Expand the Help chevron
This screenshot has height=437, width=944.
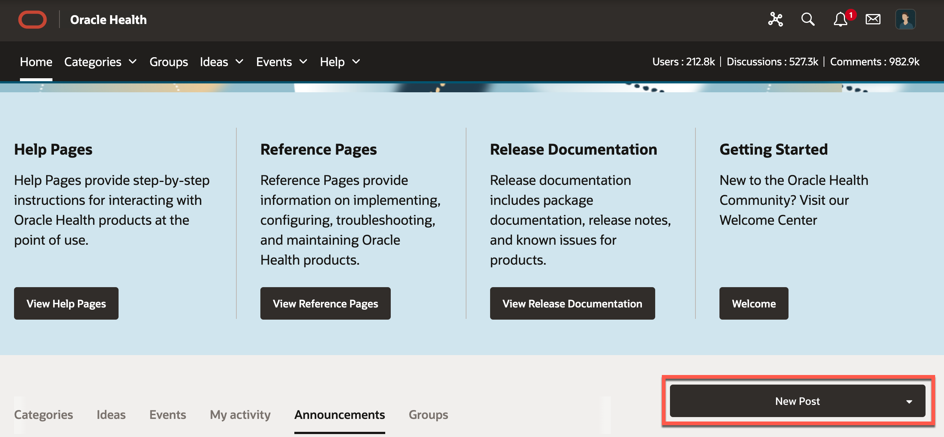point(356,62)
